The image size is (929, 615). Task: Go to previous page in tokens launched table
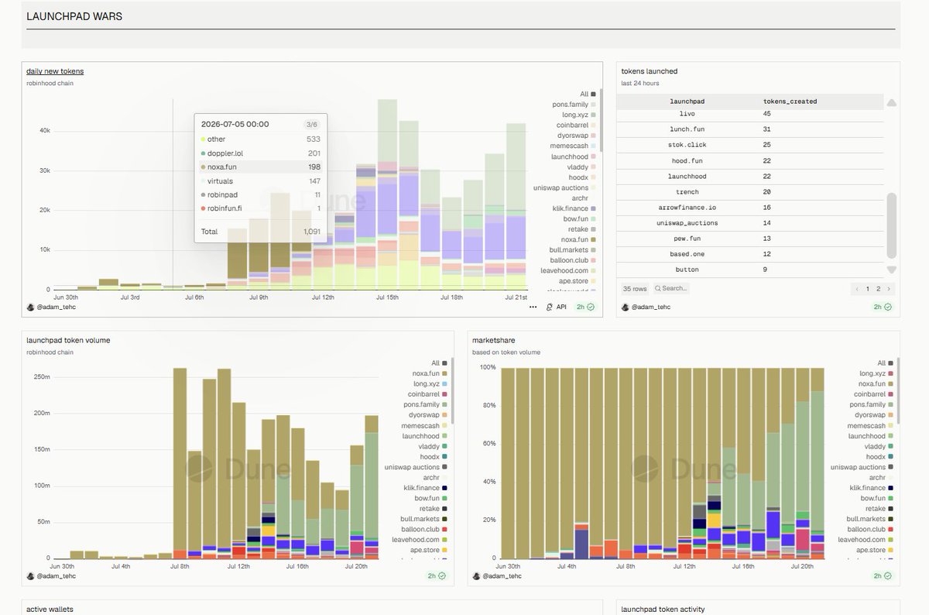[x=857, y=289]
